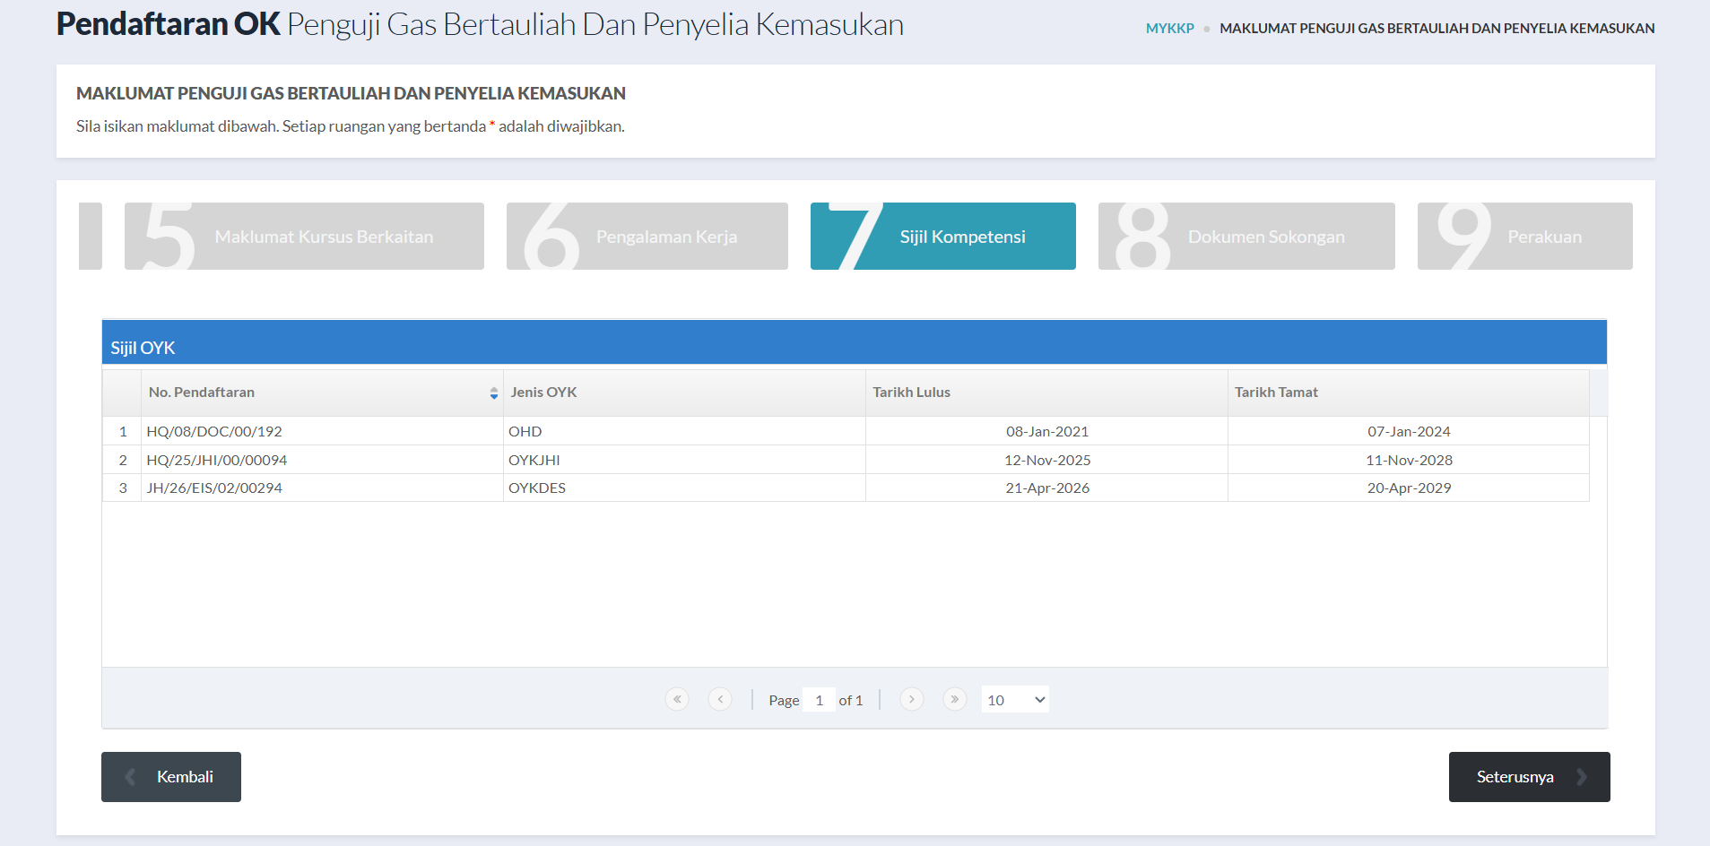
Task: Select row HQ/25/JHI/00/00094
Action: point(217,461)
